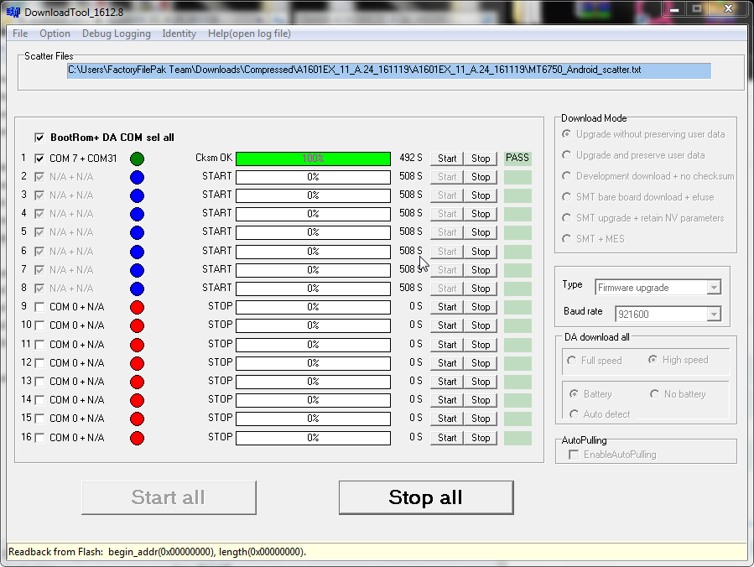Uncheck the COM 7 + COM31 checkbox
The image size is (754, 567).
(39, 159)
